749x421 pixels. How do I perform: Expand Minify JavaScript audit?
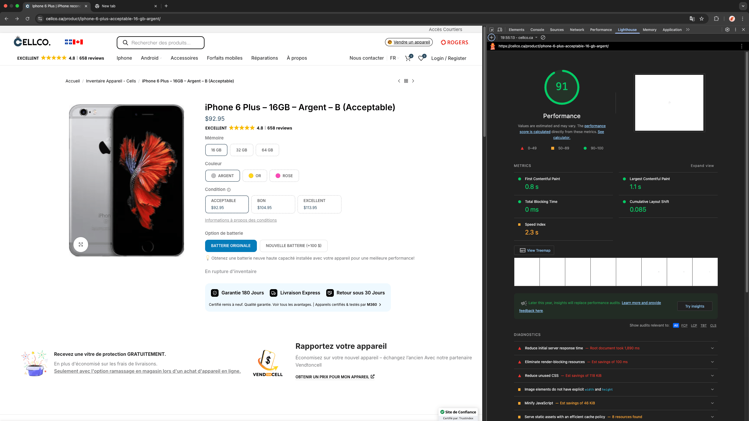pos(616,403)
